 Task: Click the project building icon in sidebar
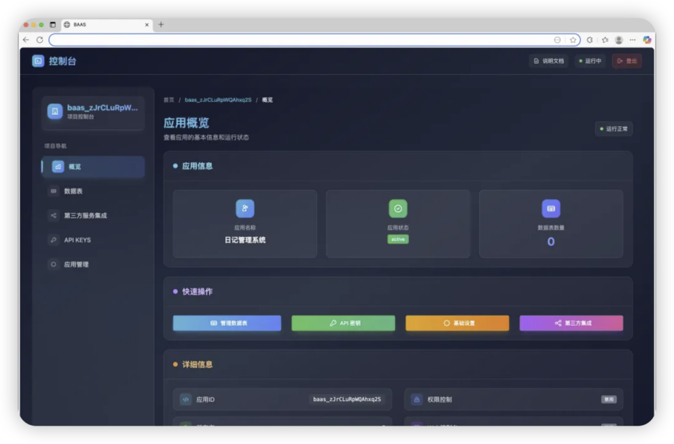[55, 111]
